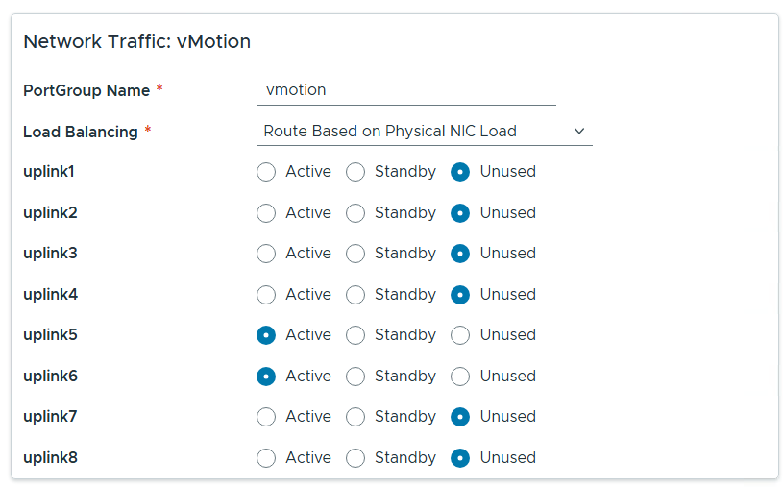Choose Standby for uplink3
The width and height of the screenshot is (783, 487).
[355, 254]
